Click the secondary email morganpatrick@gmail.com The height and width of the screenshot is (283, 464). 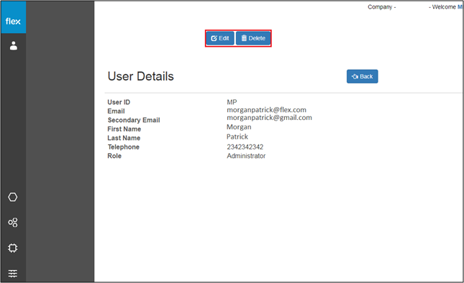coord(269,118)
